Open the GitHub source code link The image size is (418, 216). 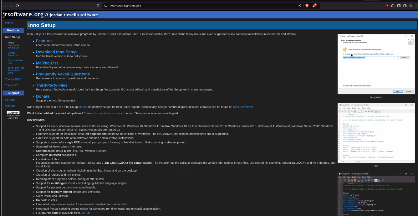(85, 213)
